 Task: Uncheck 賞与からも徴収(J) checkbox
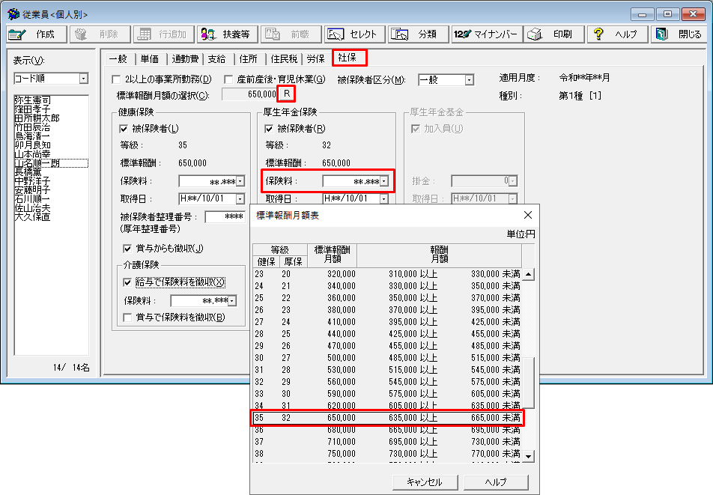pos(127,249)
